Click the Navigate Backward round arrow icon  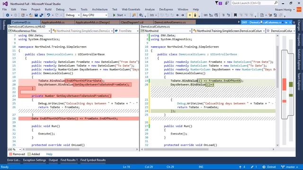tap(8, 15)
